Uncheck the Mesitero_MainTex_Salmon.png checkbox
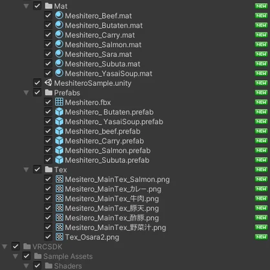Viewport: 270px width, 270px height. (x=48, y=179)
